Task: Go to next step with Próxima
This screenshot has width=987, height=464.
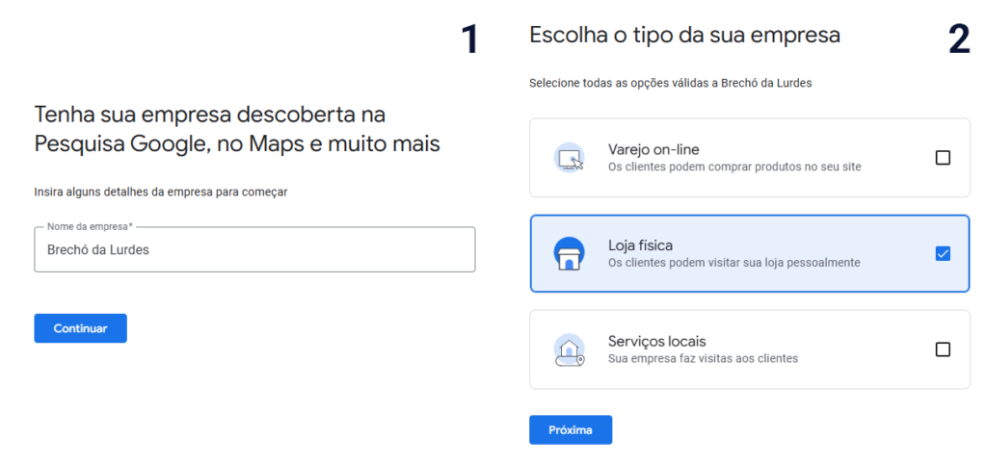Action: pos(571,430)
